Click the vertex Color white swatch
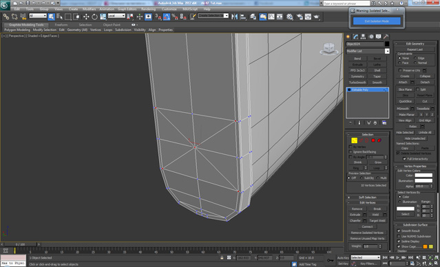Screen dimensions: 440x267 423,175
